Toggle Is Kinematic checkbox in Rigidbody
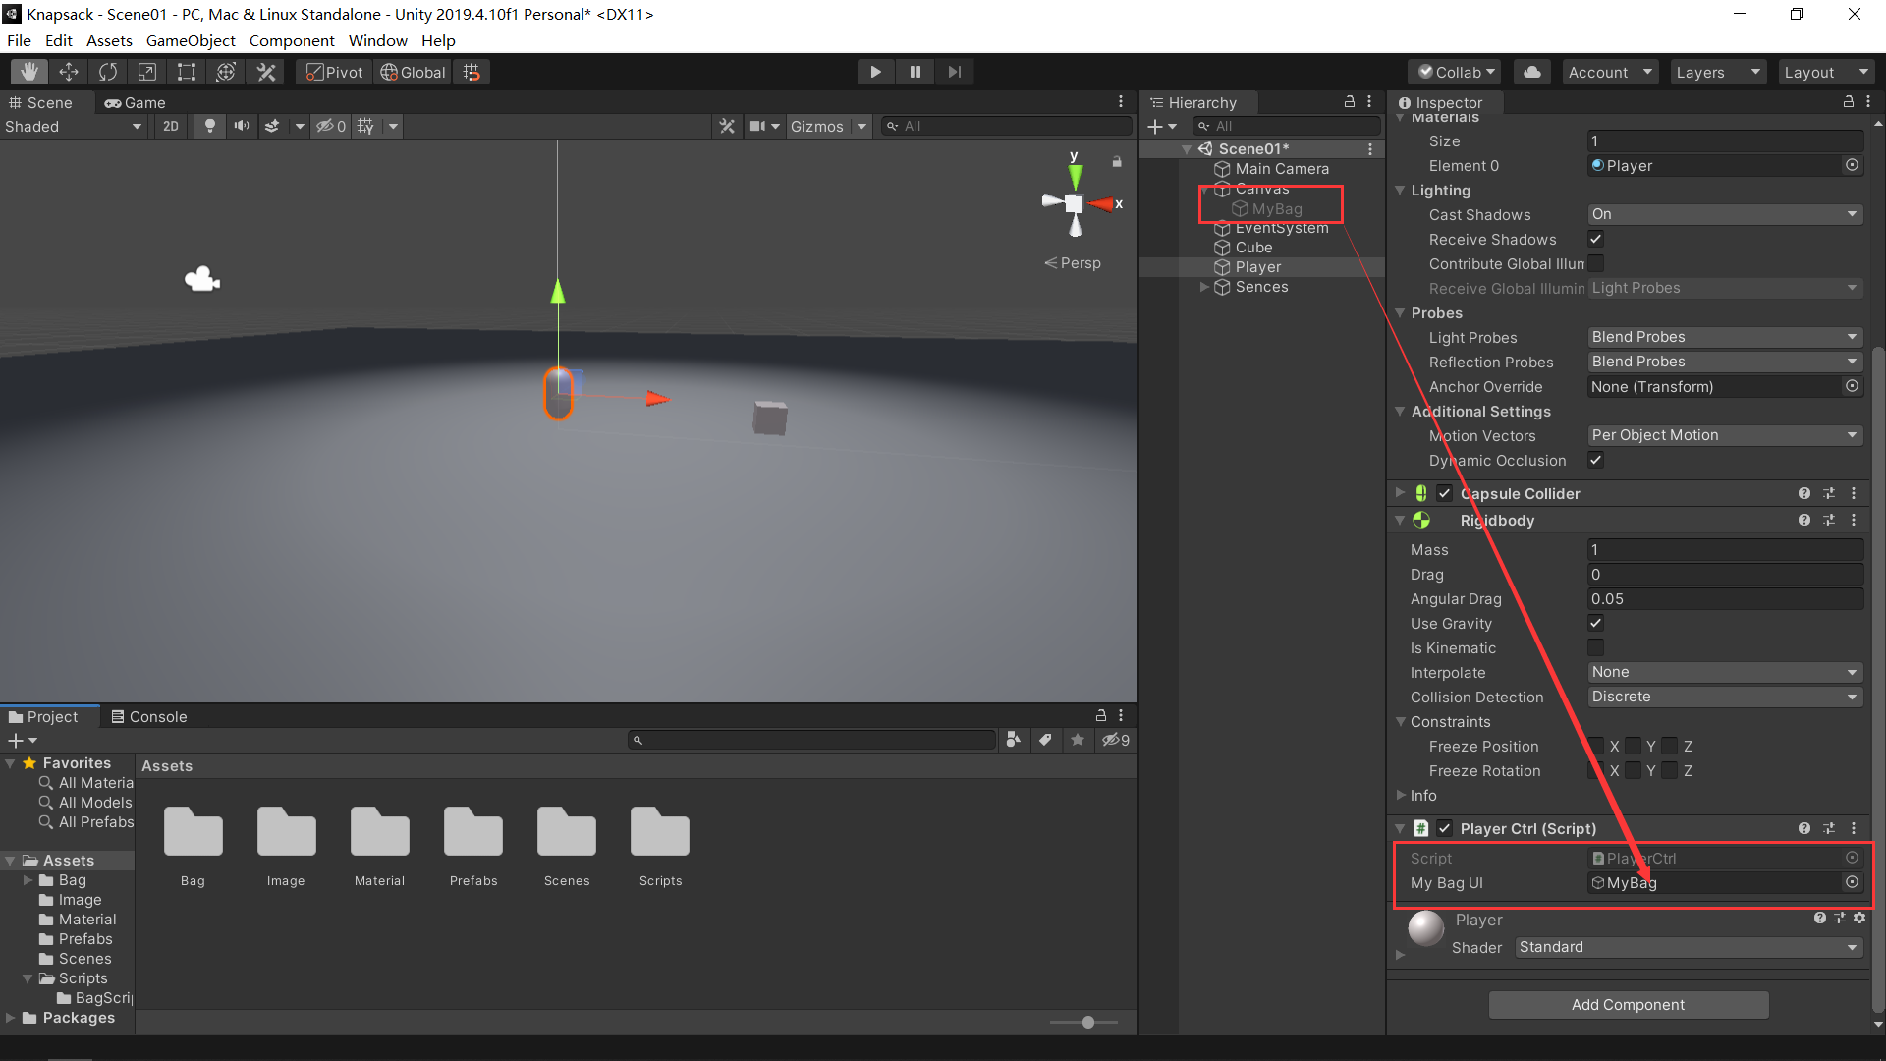 pyautogui.click(x=1594, y=647)
